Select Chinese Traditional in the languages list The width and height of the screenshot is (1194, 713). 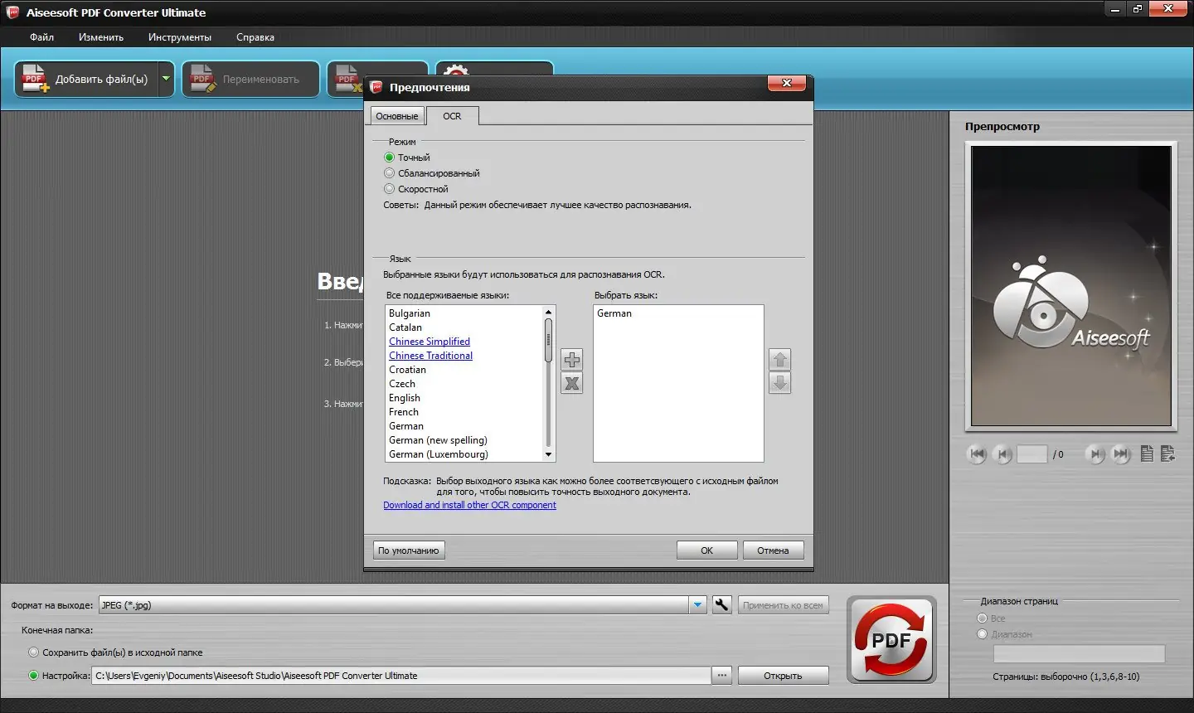431,356
